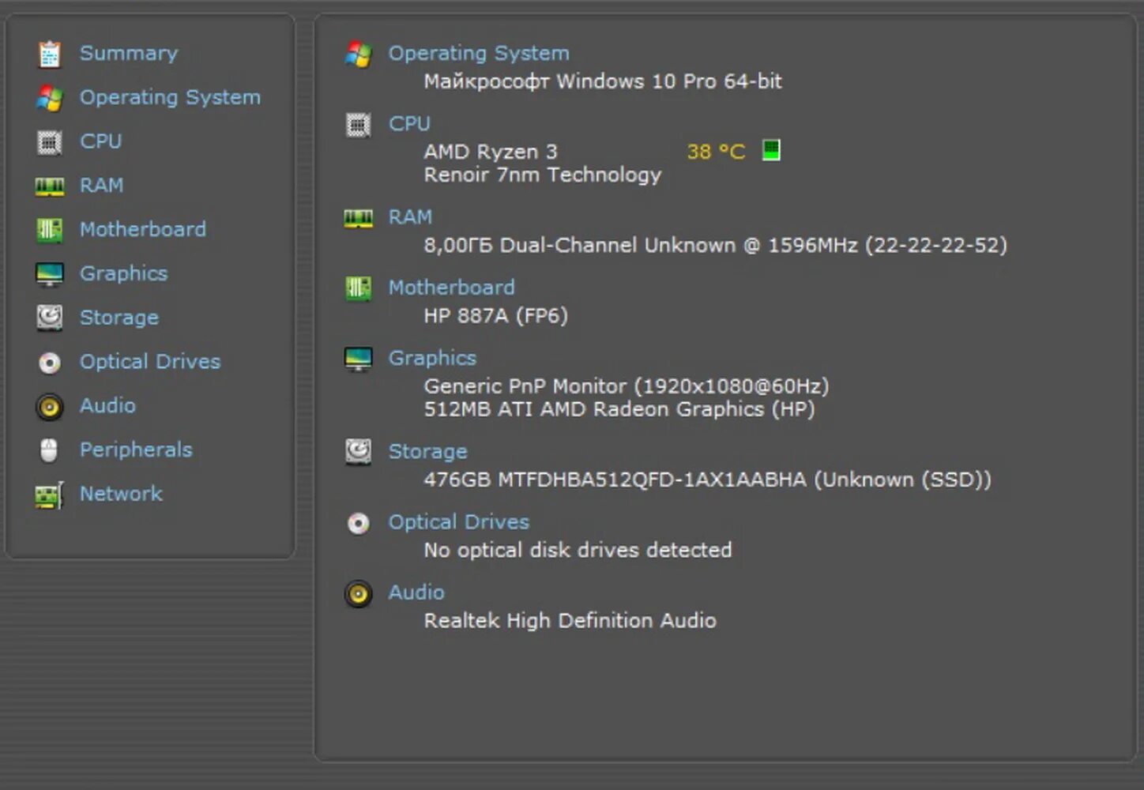Click the AMD Ryzen 3 text
The height and width of the screenshot is (790, 1144).
[491, 152]
